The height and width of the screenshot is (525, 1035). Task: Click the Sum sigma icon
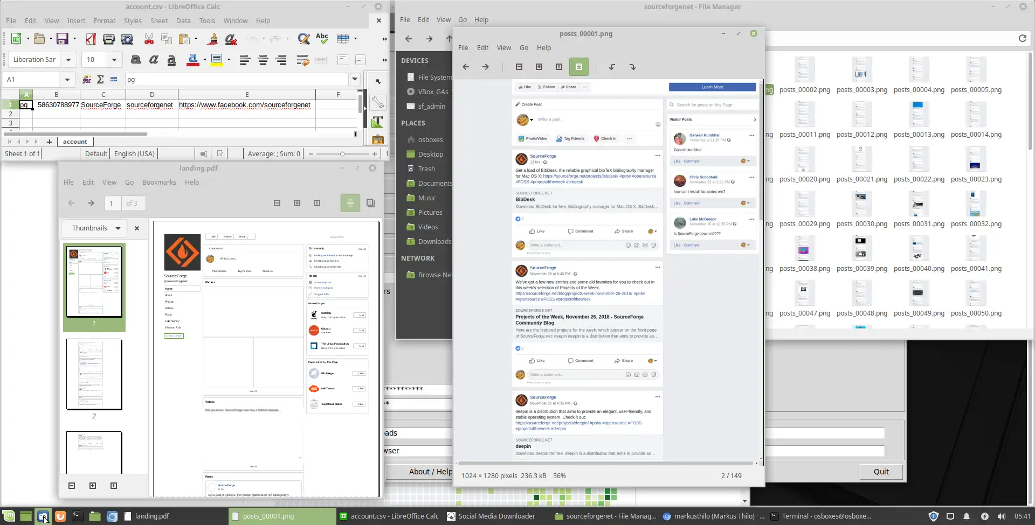pyautogui.click(x=100, y=80)
